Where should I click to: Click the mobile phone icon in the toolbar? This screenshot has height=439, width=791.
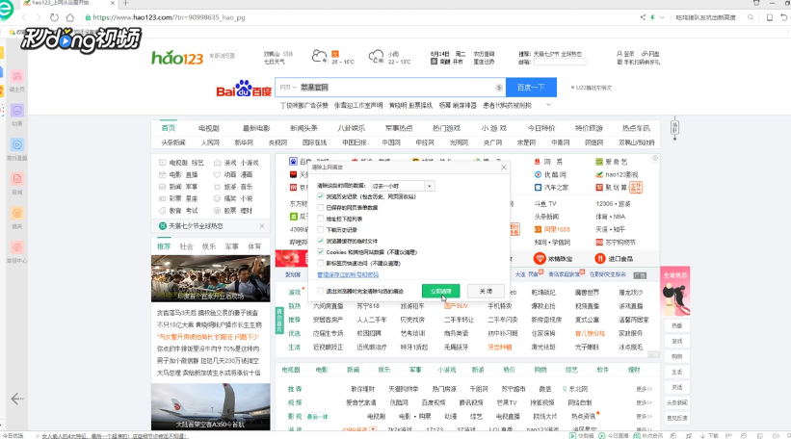coord(769,17)
